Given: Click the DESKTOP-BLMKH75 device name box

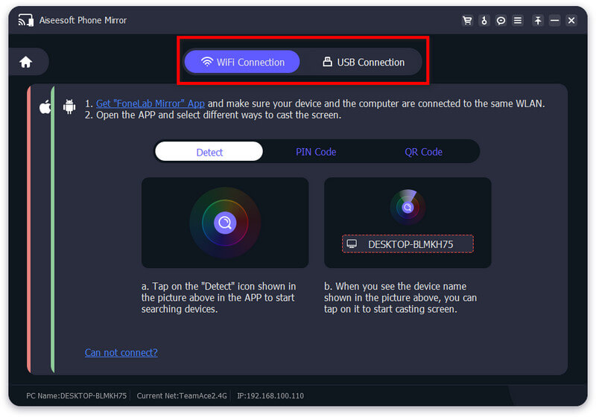Looking at the screenshot, I should point(408,244).
